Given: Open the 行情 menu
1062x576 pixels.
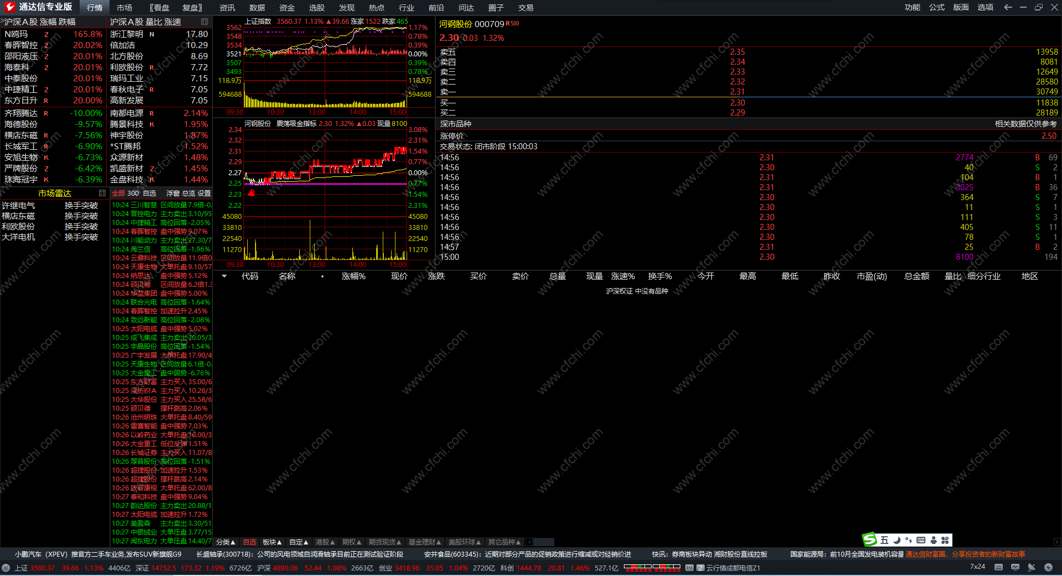Looking at the screenshot, I should pyautogui.click(x=95, y=8).
